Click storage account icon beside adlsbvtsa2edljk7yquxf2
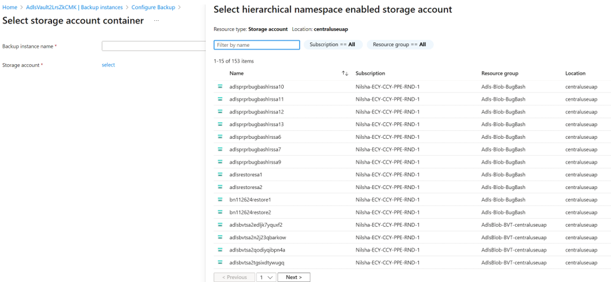 click(220, 224)
